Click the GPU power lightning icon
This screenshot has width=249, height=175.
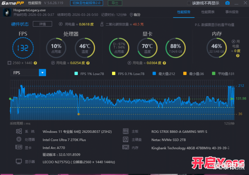(x=129, y=63)
